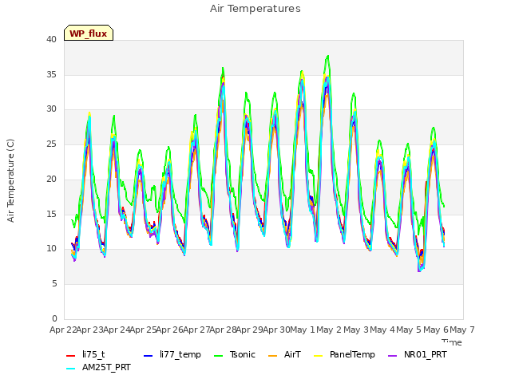Image resolution: width=511 pixels, height=383 pixels.
Task: Click the Air Temperature (C) axis label
Action: click(10, 181)
